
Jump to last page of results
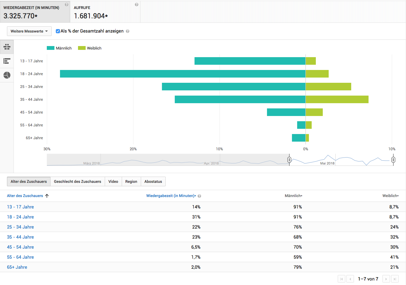click(x=395, y=279)
